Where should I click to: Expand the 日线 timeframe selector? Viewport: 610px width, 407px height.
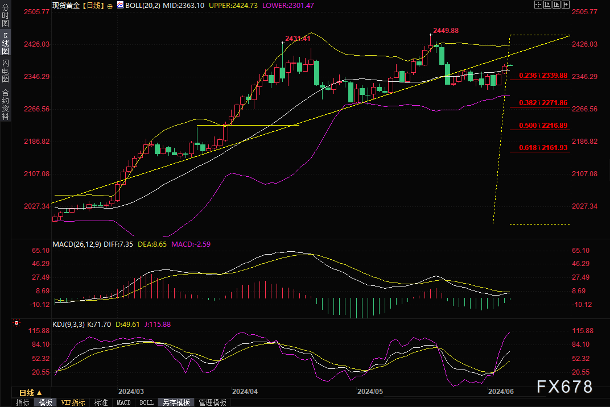tap(30, 393)
